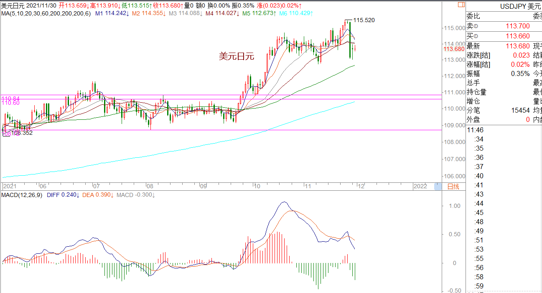Screen dimensions: 542x293
Task: Select the M4 114.027 moving average label
Action: click(x=222, y=13)
